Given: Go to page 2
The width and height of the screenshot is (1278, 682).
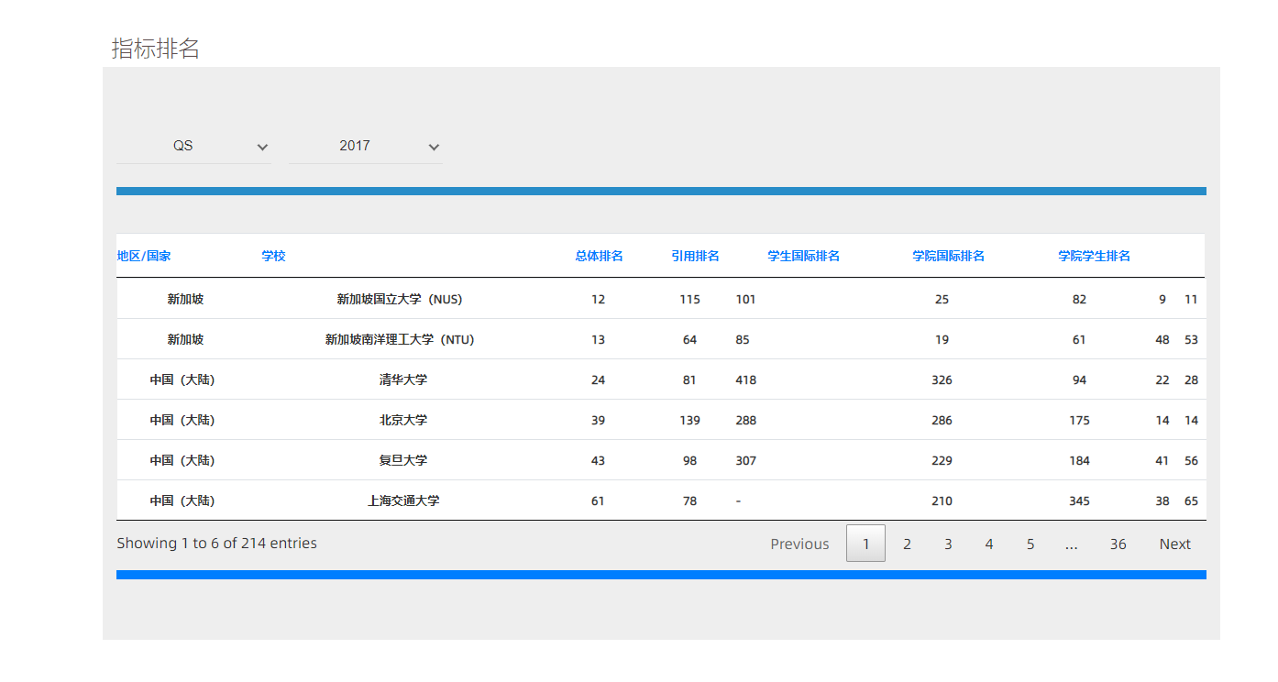Looking at the screenshot, I should point(907,544).
